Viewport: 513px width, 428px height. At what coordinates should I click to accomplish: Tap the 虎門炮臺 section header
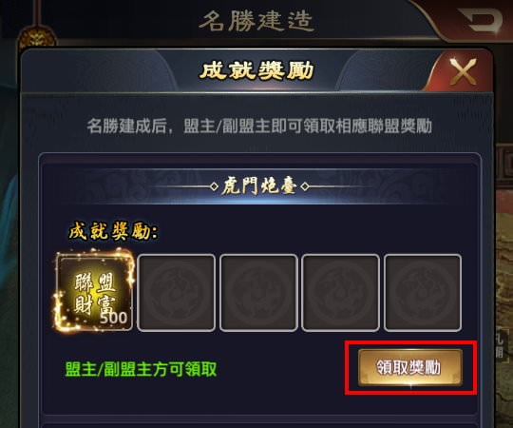click(259, 186)
